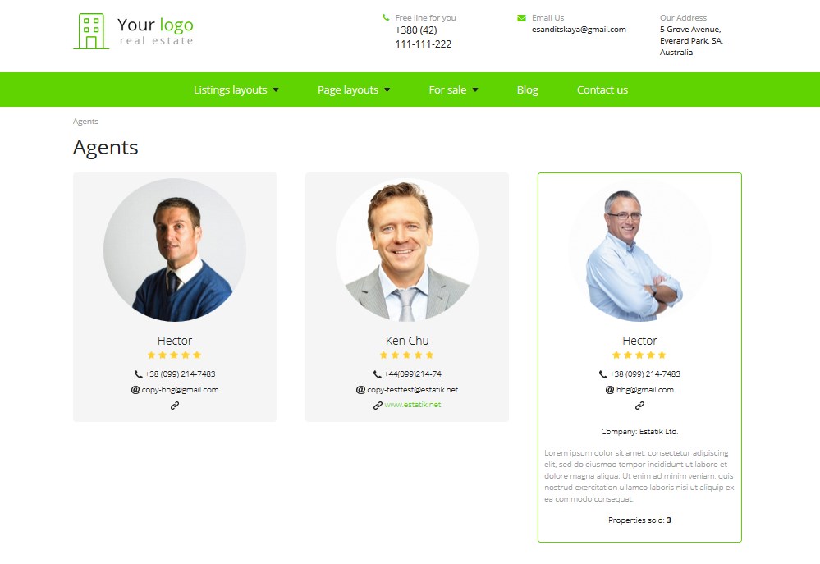Screen dimensions: 820x564
Task: Expand the Listings layouts dropdown arrow
Action: (276, 90)
